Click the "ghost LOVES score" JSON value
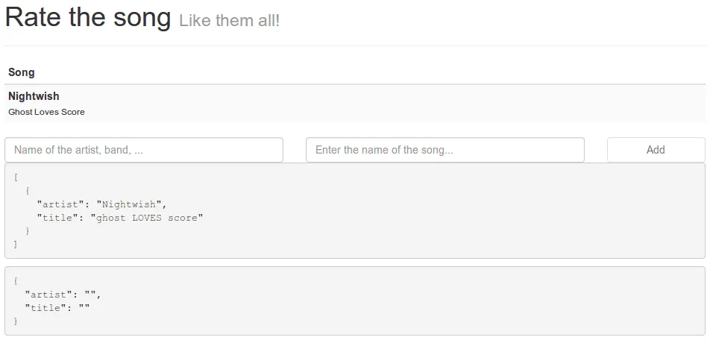The height and width of the screenshot is (346, 716). click(147, 218)
